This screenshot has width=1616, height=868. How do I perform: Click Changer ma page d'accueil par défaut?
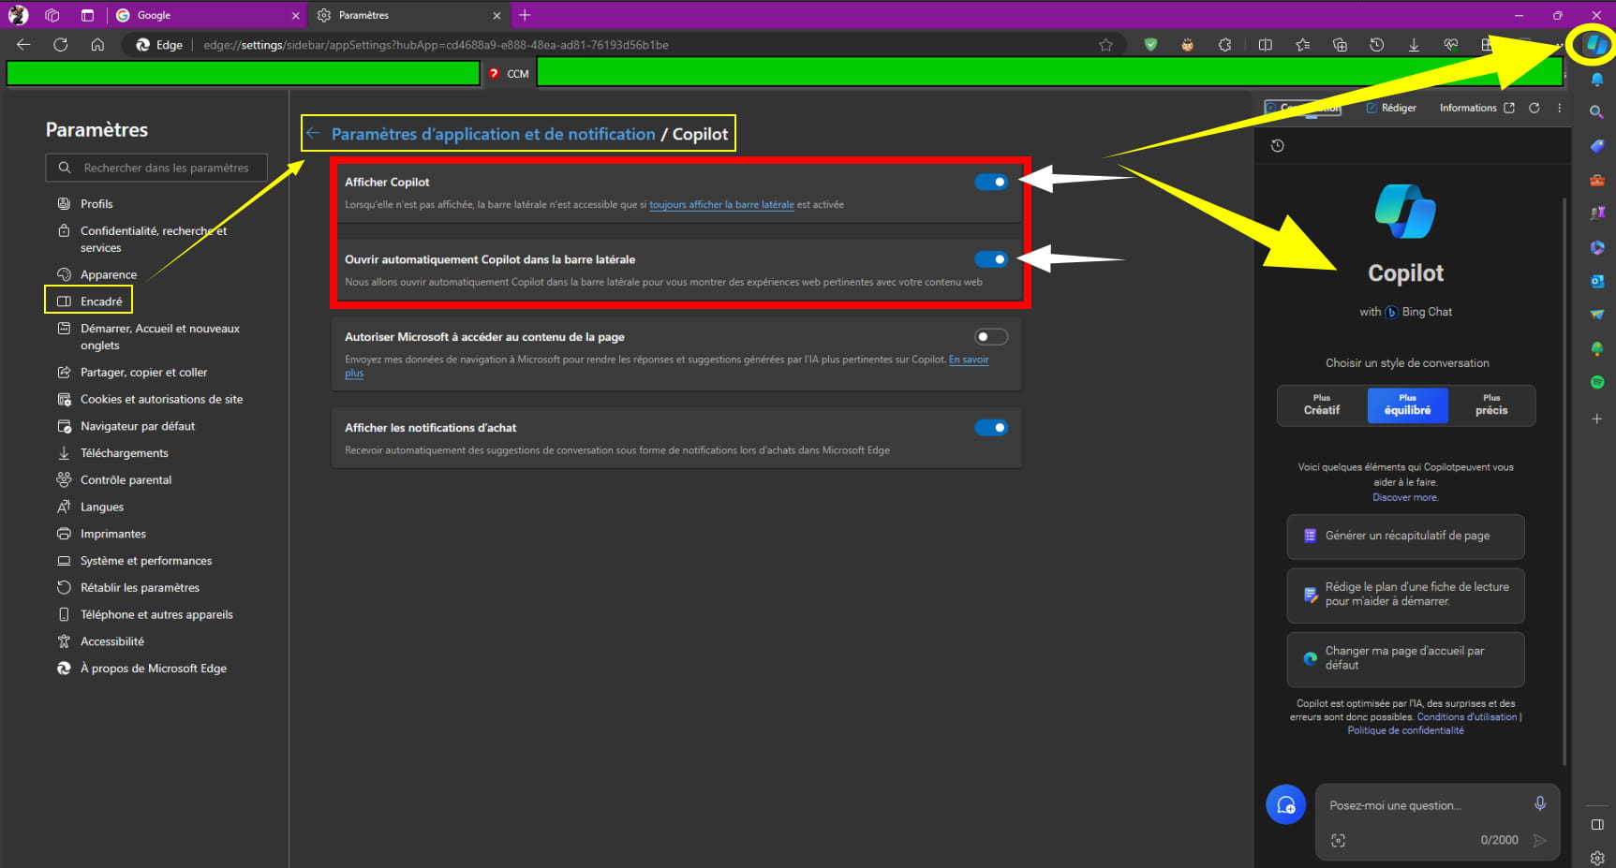[x=1405, y=658]
